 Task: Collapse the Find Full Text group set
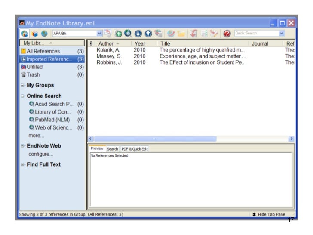[22, 164]
